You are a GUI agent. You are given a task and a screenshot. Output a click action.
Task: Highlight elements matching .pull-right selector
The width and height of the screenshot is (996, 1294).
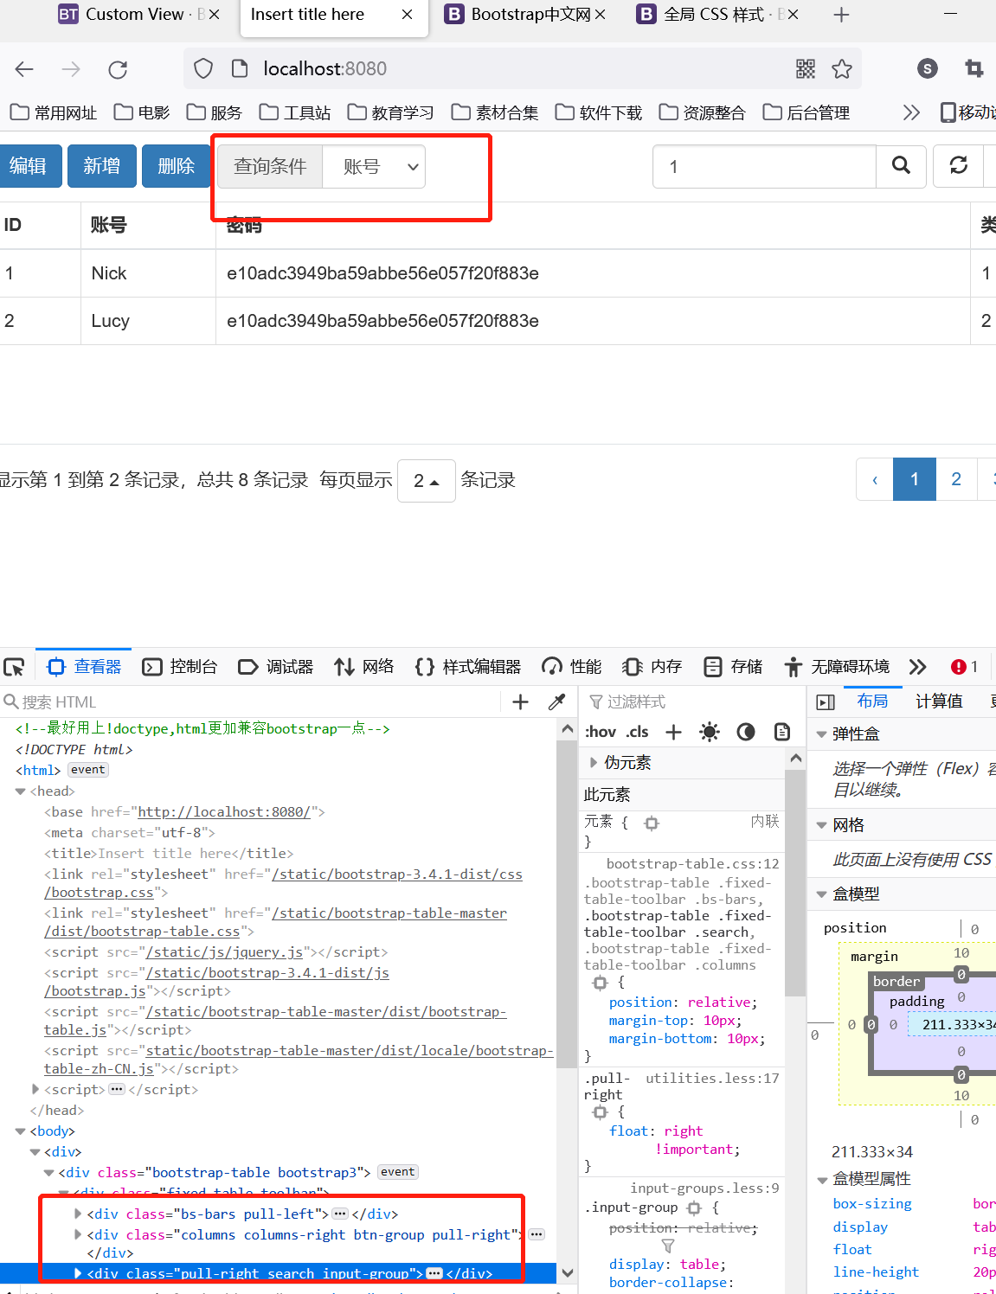601,1112
